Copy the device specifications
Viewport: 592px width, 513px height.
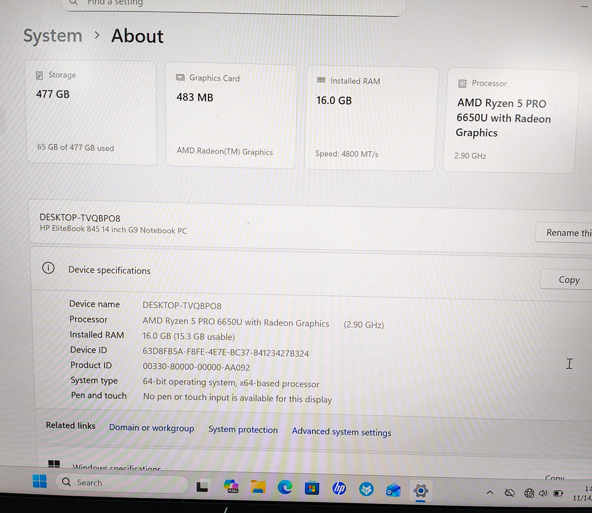tap(569, 279)
